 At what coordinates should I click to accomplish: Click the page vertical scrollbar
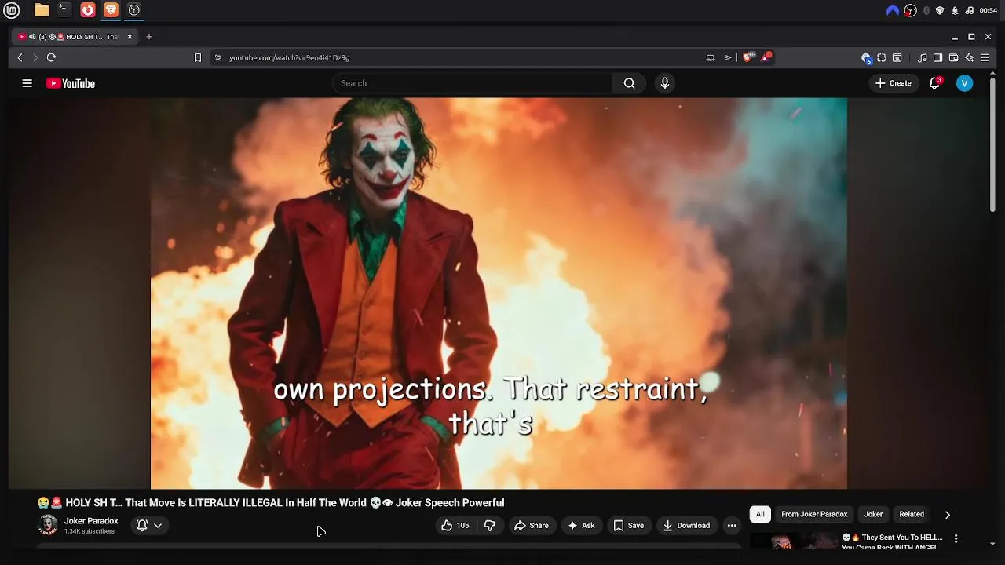(x=992, y=144)
